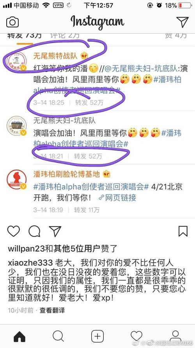Open Search tab in bottom bar
The image size is (195, 348).
click(x=58, y=337)
